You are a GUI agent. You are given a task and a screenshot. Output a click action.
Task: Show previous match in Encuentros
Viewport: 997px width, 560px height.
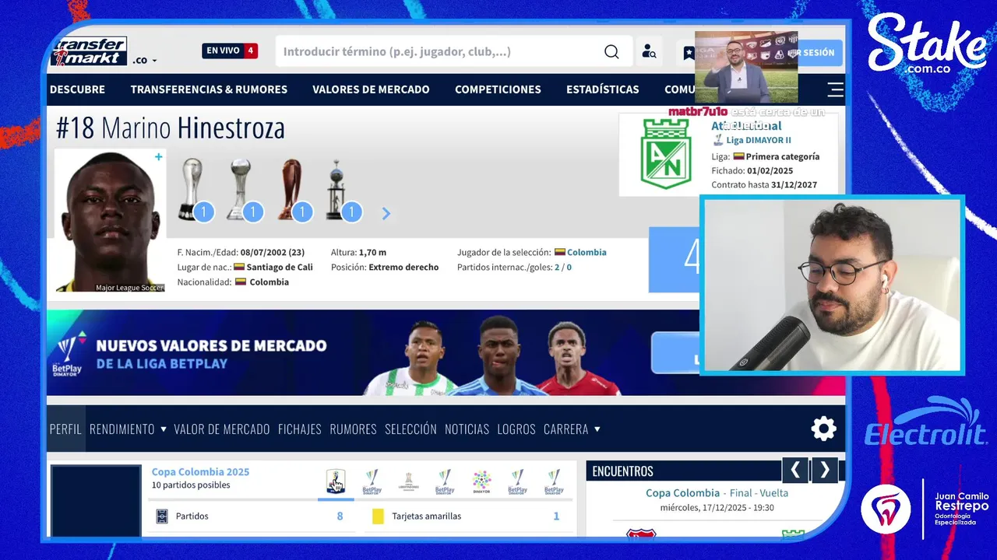[x=794, y=470]
